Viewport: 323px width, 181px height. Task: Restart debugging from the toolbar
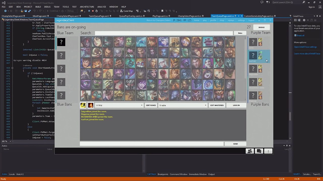(x=96, y=11)
